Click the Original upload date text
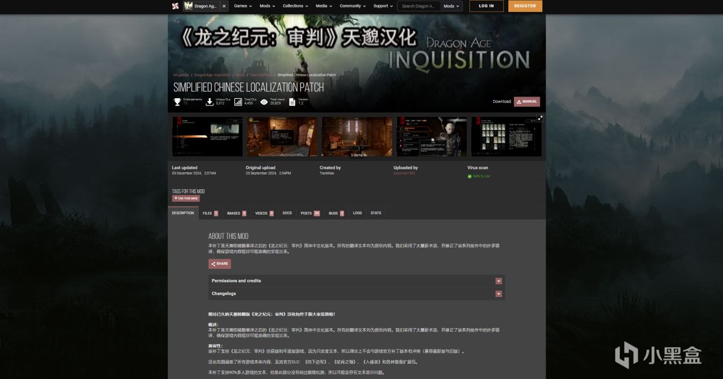This screenshot has width=723, height=379. click(268, 173)
